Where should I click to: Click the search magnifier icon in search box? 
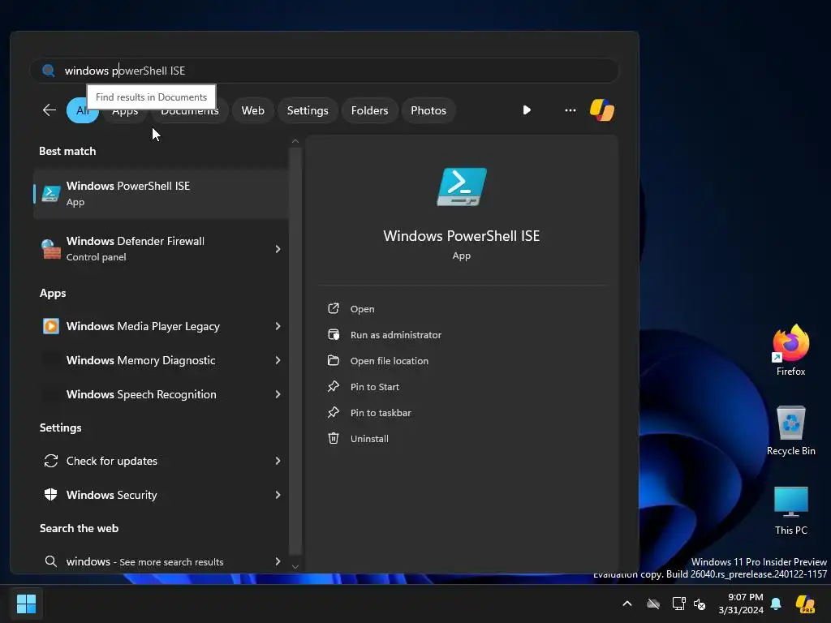[48, 71]
